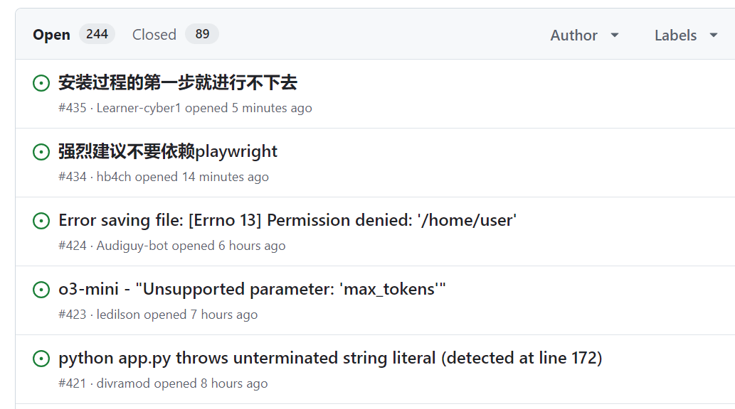View author hb4ch's issues
The width and height of the screenshot is (735, 409).
(114, 177)
